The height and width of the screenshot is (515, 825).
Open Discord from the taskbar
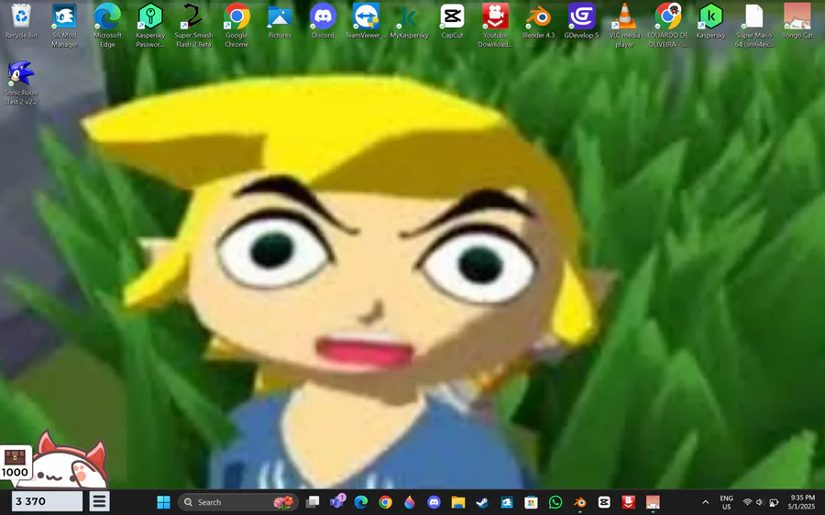pyautogui.click(x=434, y=502)
